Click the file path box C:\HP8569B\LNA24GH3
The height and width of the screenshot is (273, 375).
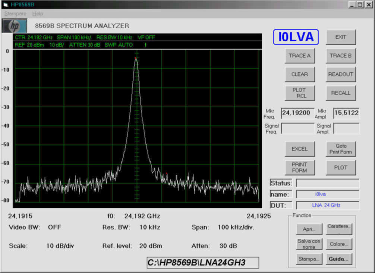203,263
